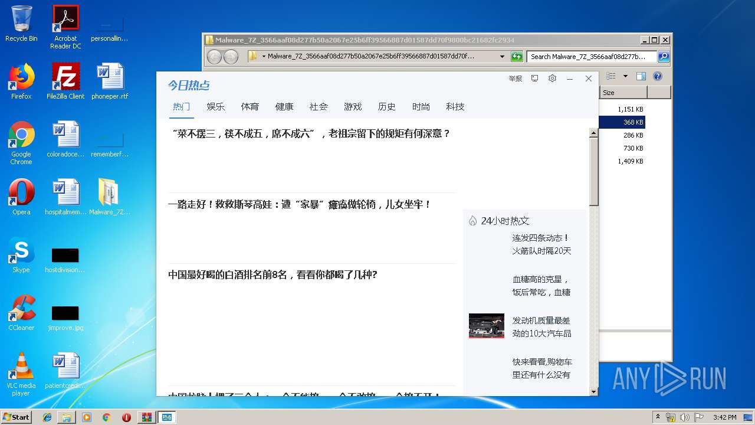Viewport: 755px width, 425px height.
Task: Click the 热点 app taskbar button
Action: [x=167, y=417]
